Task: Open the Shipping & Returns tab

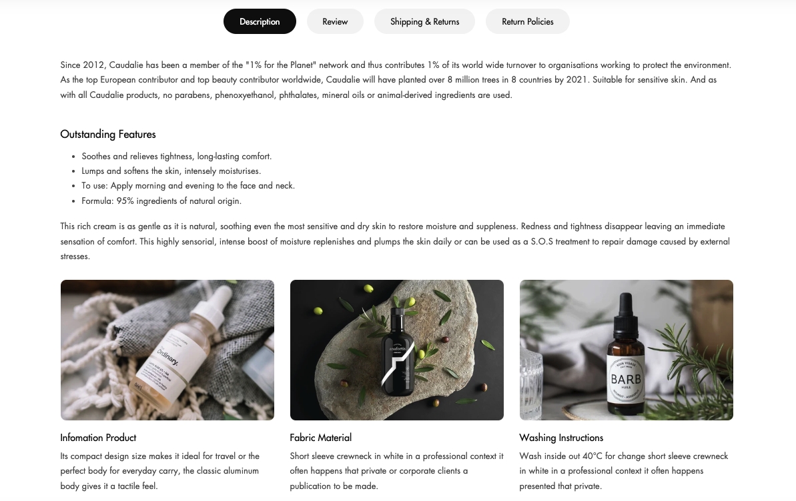Action: coord(424,21)
